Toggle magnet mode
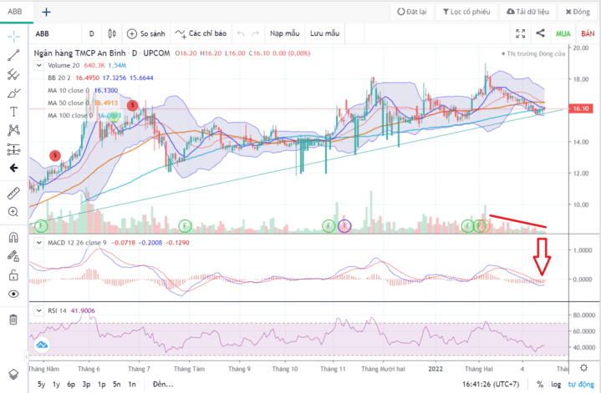Screen dimensions: 601x393 tap(13, 238)
